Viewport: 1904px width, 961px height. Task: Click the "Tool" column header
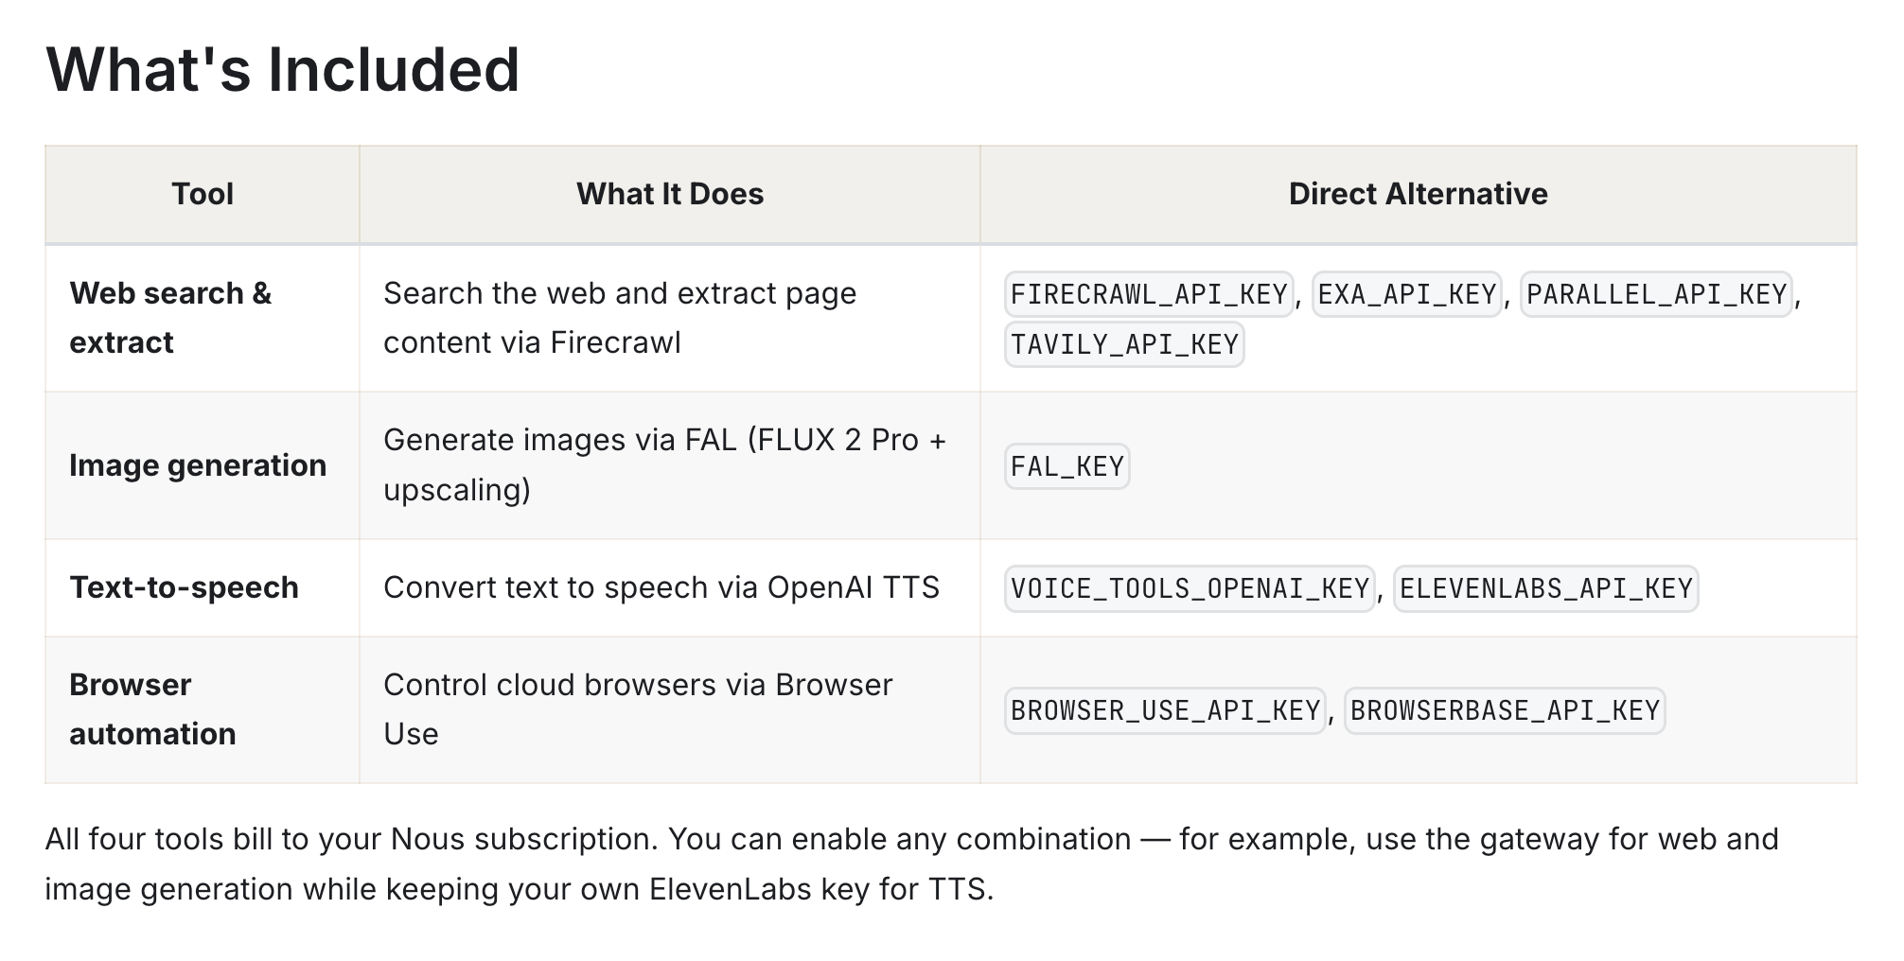click(x=203, y=194)
